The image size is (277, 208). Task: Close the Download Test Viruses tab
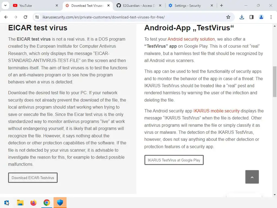coord(108,5)
